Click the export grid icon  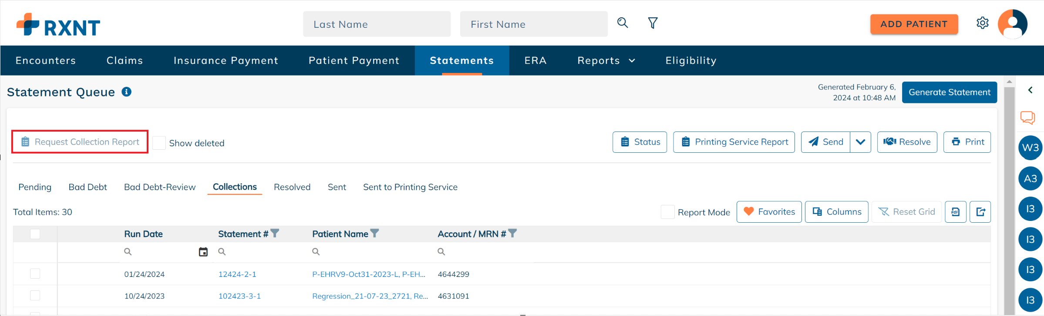(980, 212)
